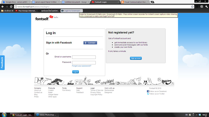The width and height of the screenshot is (209, 117).
Task: Reload the page with the refresh icon
Action: click(x=11, y=7)
